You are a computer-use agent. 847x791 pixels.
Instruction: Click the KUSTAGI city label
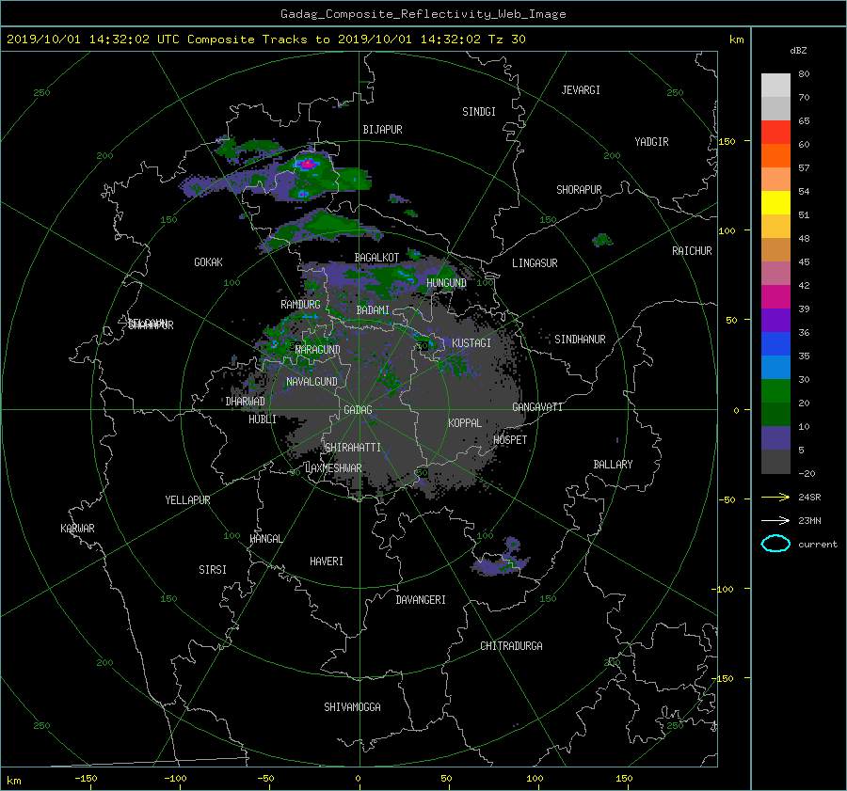pos(471,343)
